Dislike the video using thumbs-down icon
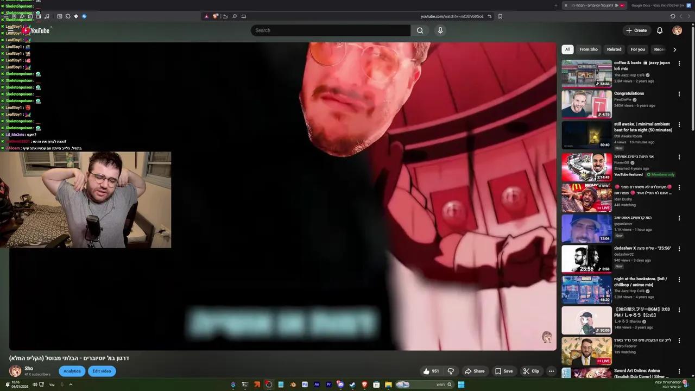This screenshot has height=391, width=695. click(x=451, y=371)
